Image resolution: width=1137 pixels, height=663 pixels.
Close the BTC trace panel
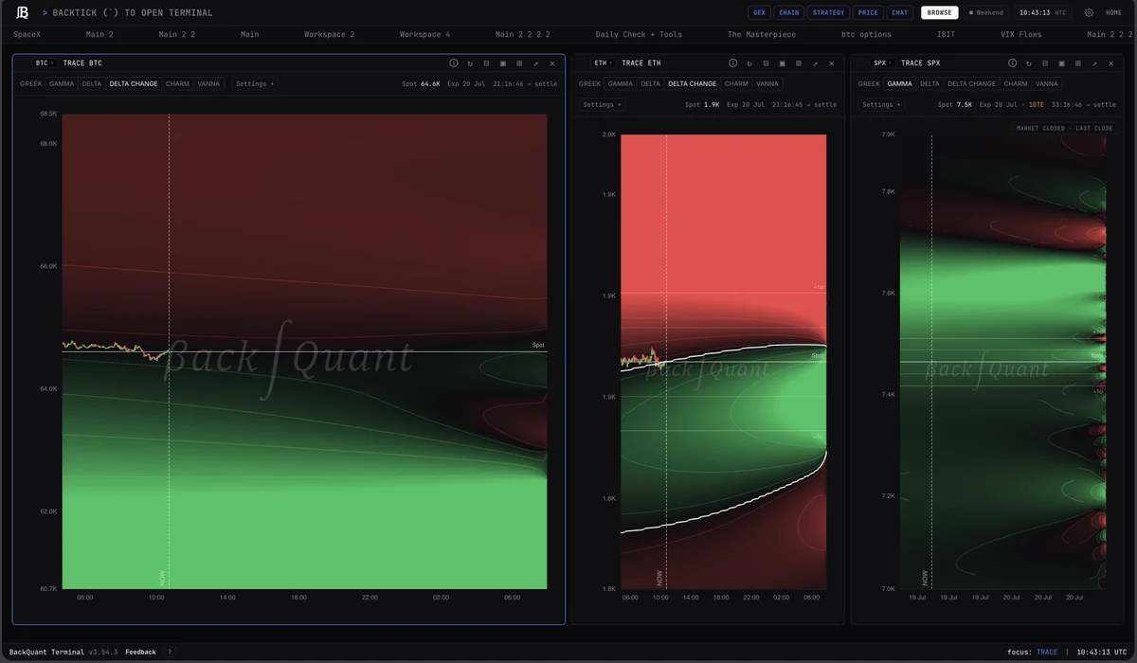coord(552,63)
